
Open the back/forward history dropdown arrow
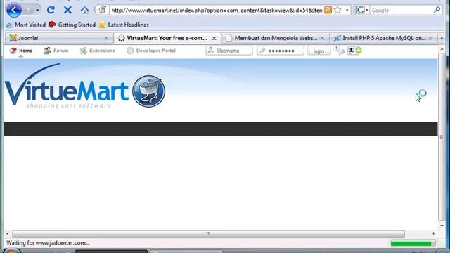[x=37, y=11]
